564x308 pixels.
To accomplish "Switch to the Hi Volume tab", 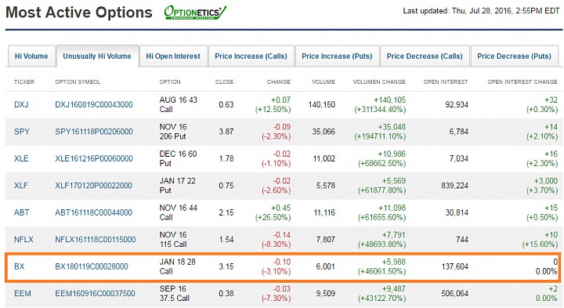I will (31, 56).
